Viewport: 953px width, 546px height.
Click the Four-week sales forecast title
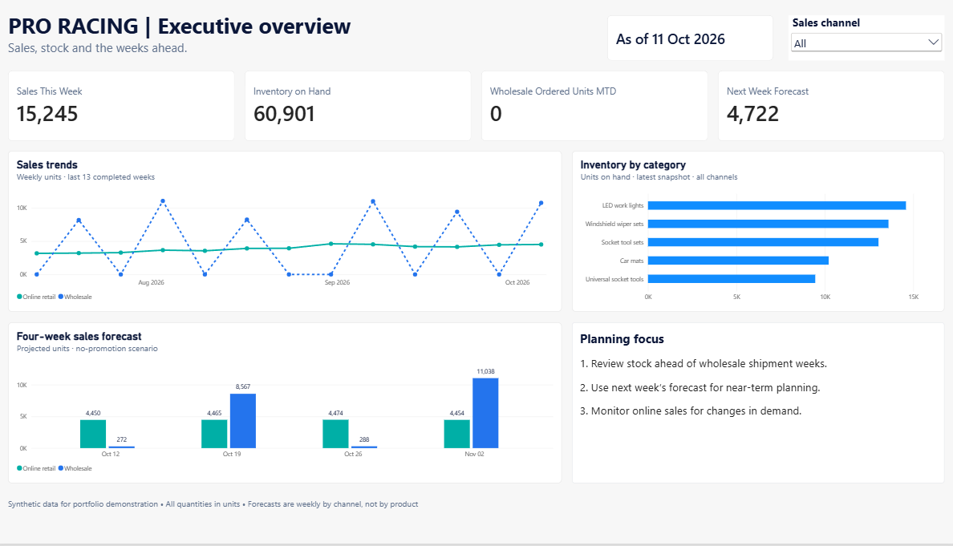click(79, 337)
